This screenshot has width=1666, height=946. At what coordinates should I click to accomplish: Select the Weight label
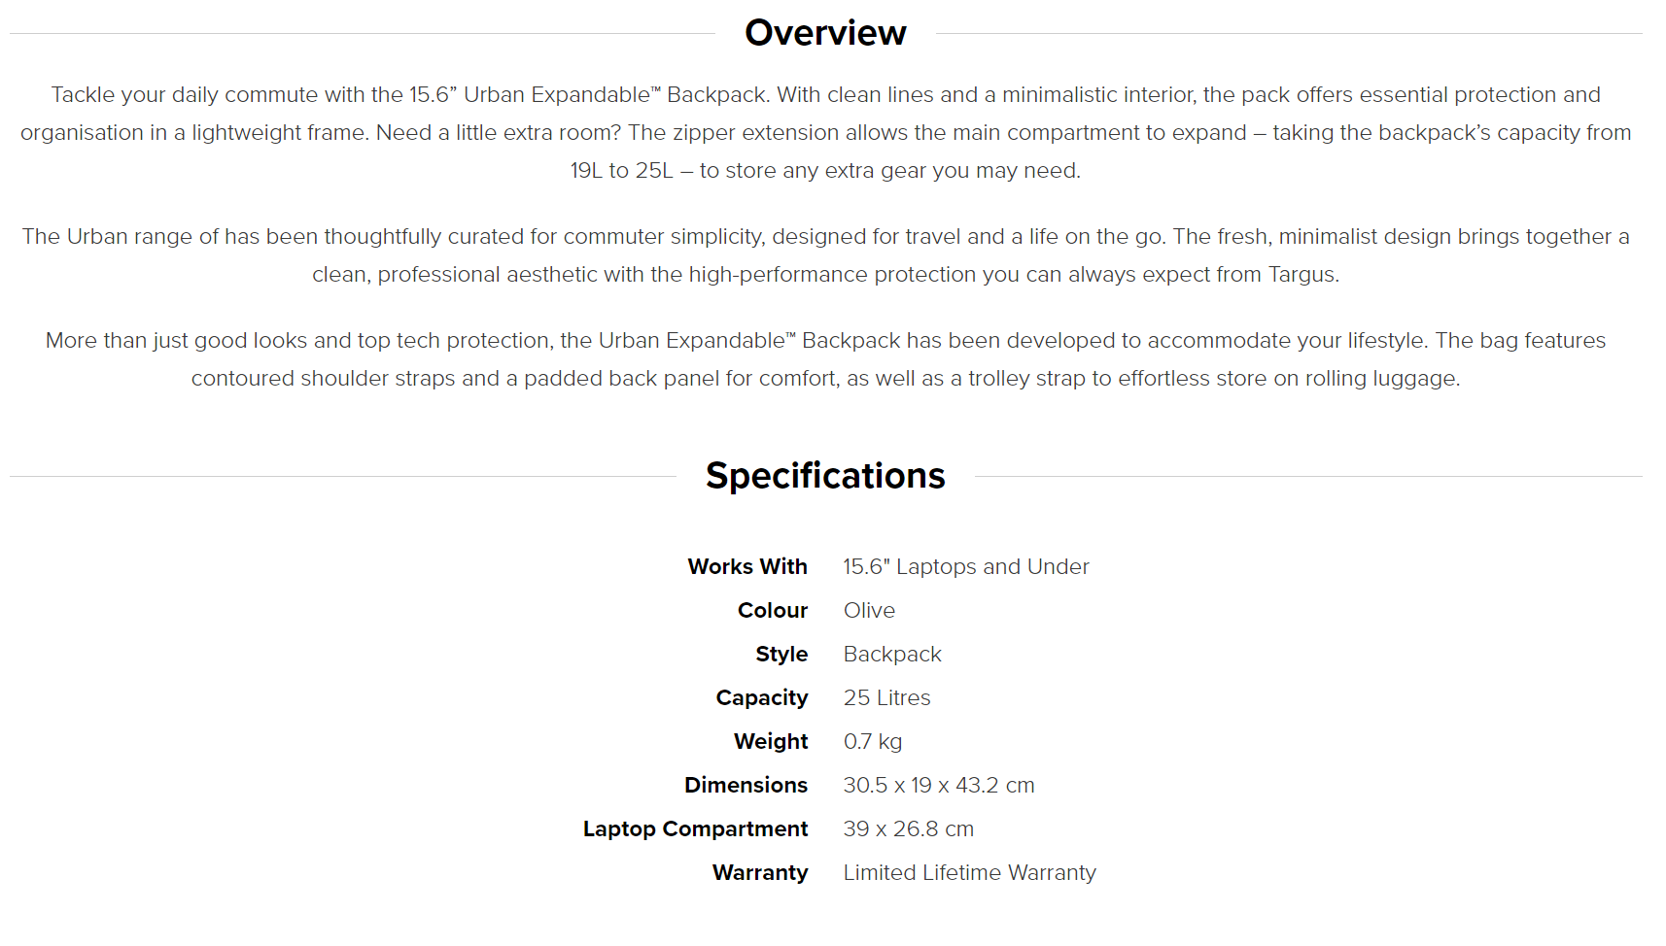click(x=771, y=741)
